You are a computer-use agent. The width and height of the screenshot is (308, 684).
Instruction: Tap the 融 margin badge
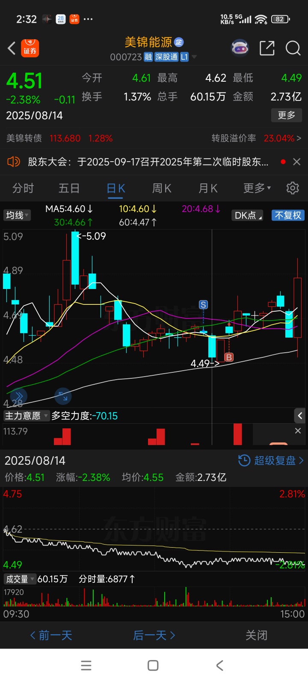click(148, 57)
